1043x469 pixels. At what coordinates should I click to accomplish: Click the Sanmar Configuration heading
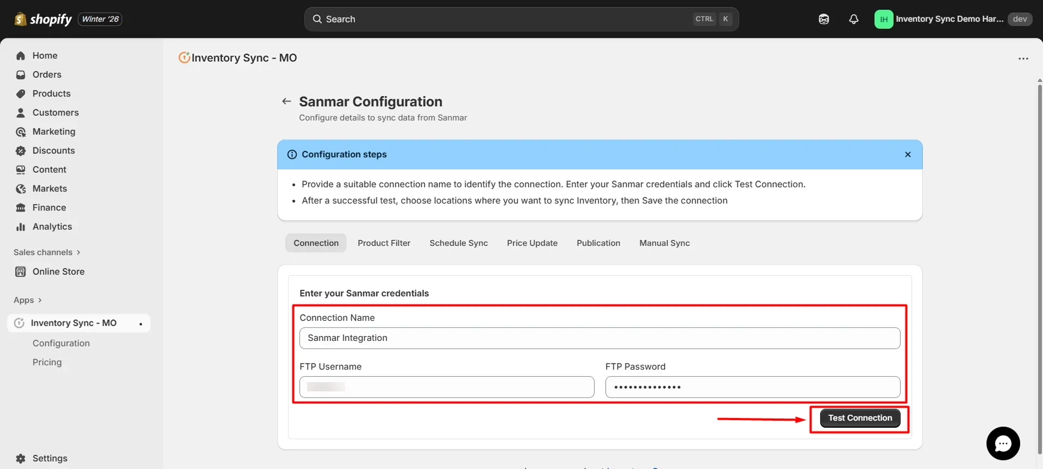pyautogui.click(x=371, y=102)
